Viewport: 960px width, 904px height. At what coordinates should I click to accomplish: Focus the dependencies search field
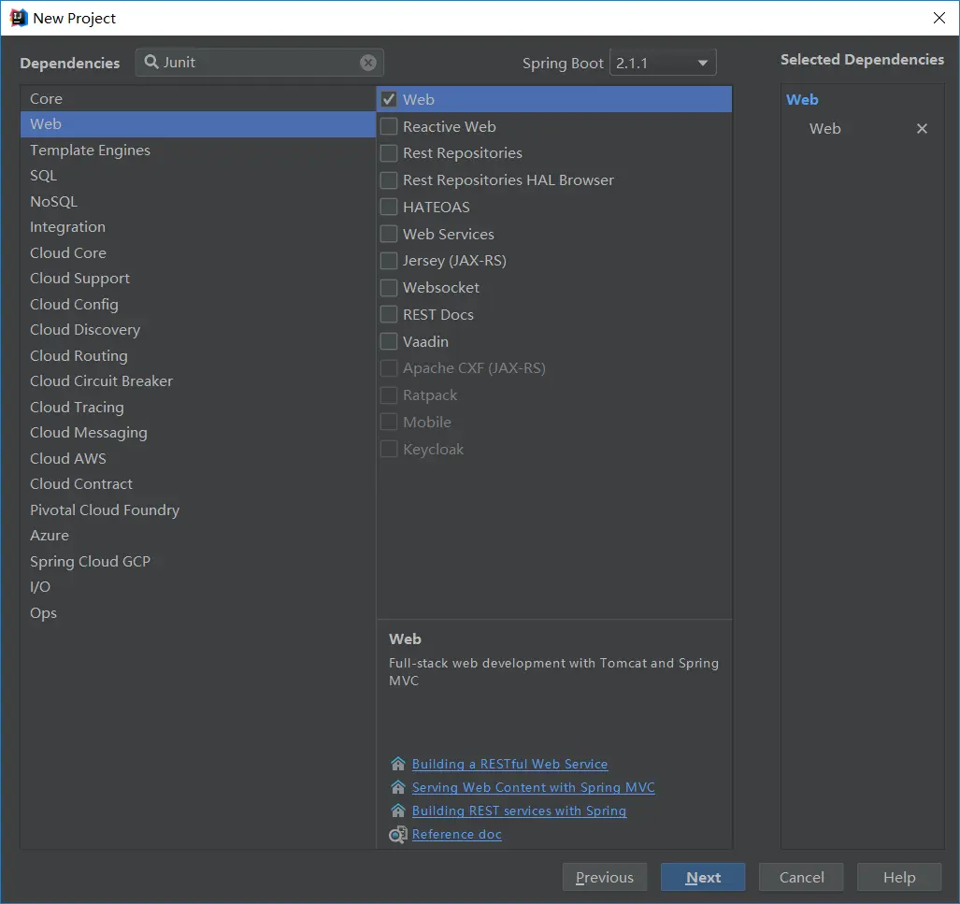pyautogui.click(x=260, y=63)
